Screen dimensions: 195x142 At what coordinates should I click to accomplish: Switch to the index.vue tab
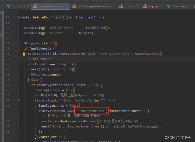pos(178,6)
